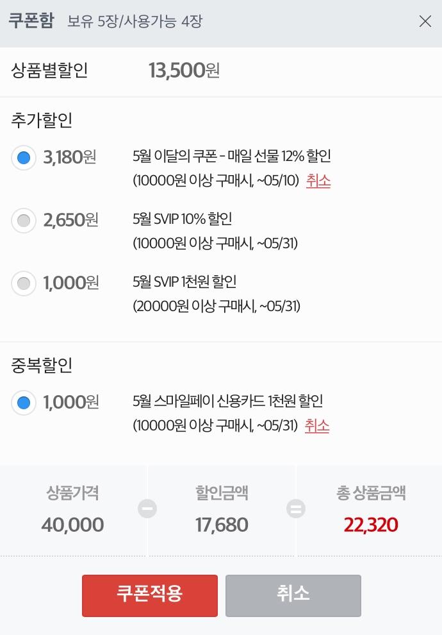The image size is (442, 635).
Task: Click the 할인금액 17,680 value
Action: 222,525
